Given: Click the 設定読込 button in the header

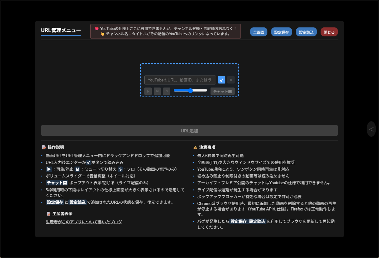Looking at the screenshot, I should pyautogui.click(x=306, y=32).
